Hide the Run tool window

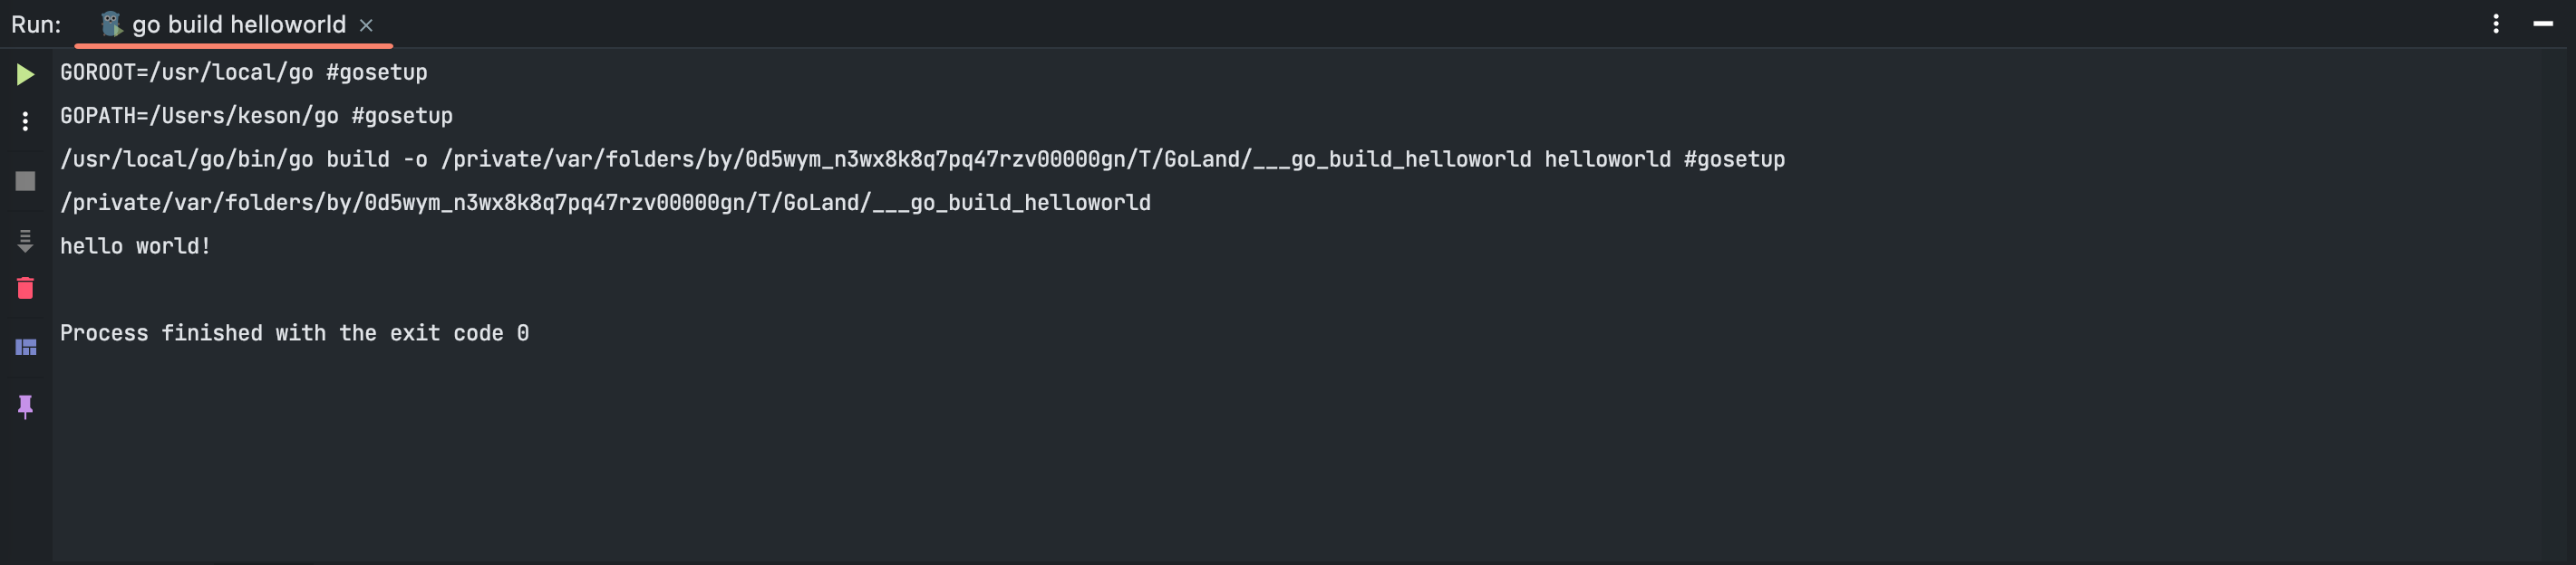point(2543,24)
